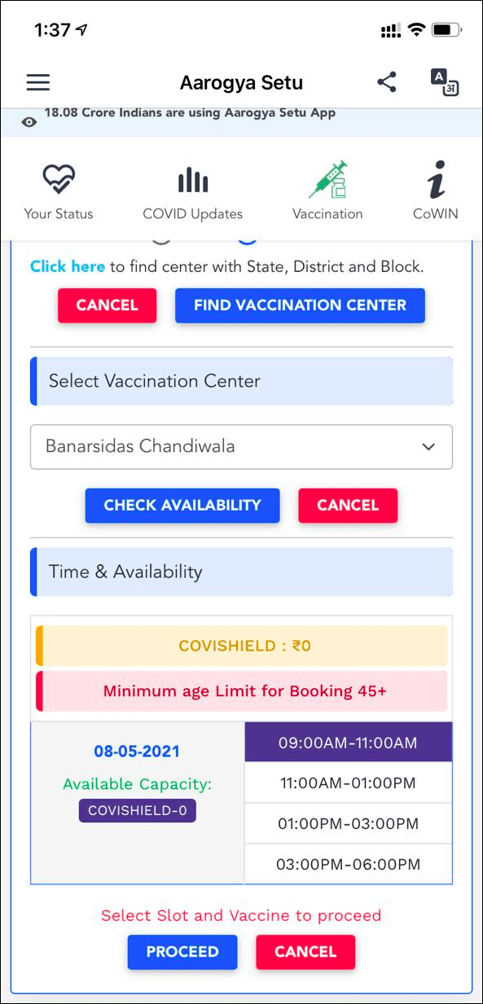Open Your Status heart icon
The width and height of the screenshot is (483, 1004).
pyautogui.click(x=59, y=179)
